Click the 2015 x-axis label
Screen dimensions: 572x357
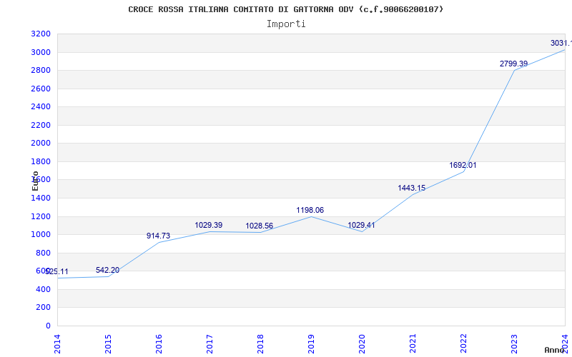(108, 344)
